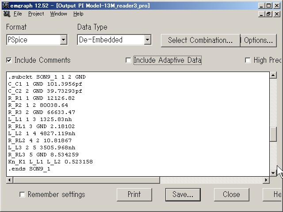283x212 pixels.
Task: Restore the inner document window
Action: tap(269, 14)
